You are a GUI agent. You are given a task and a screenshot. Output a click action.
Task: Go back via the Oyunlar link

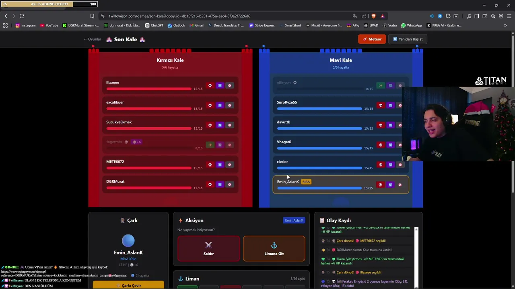pyautogui.click(x=93, y=39)
